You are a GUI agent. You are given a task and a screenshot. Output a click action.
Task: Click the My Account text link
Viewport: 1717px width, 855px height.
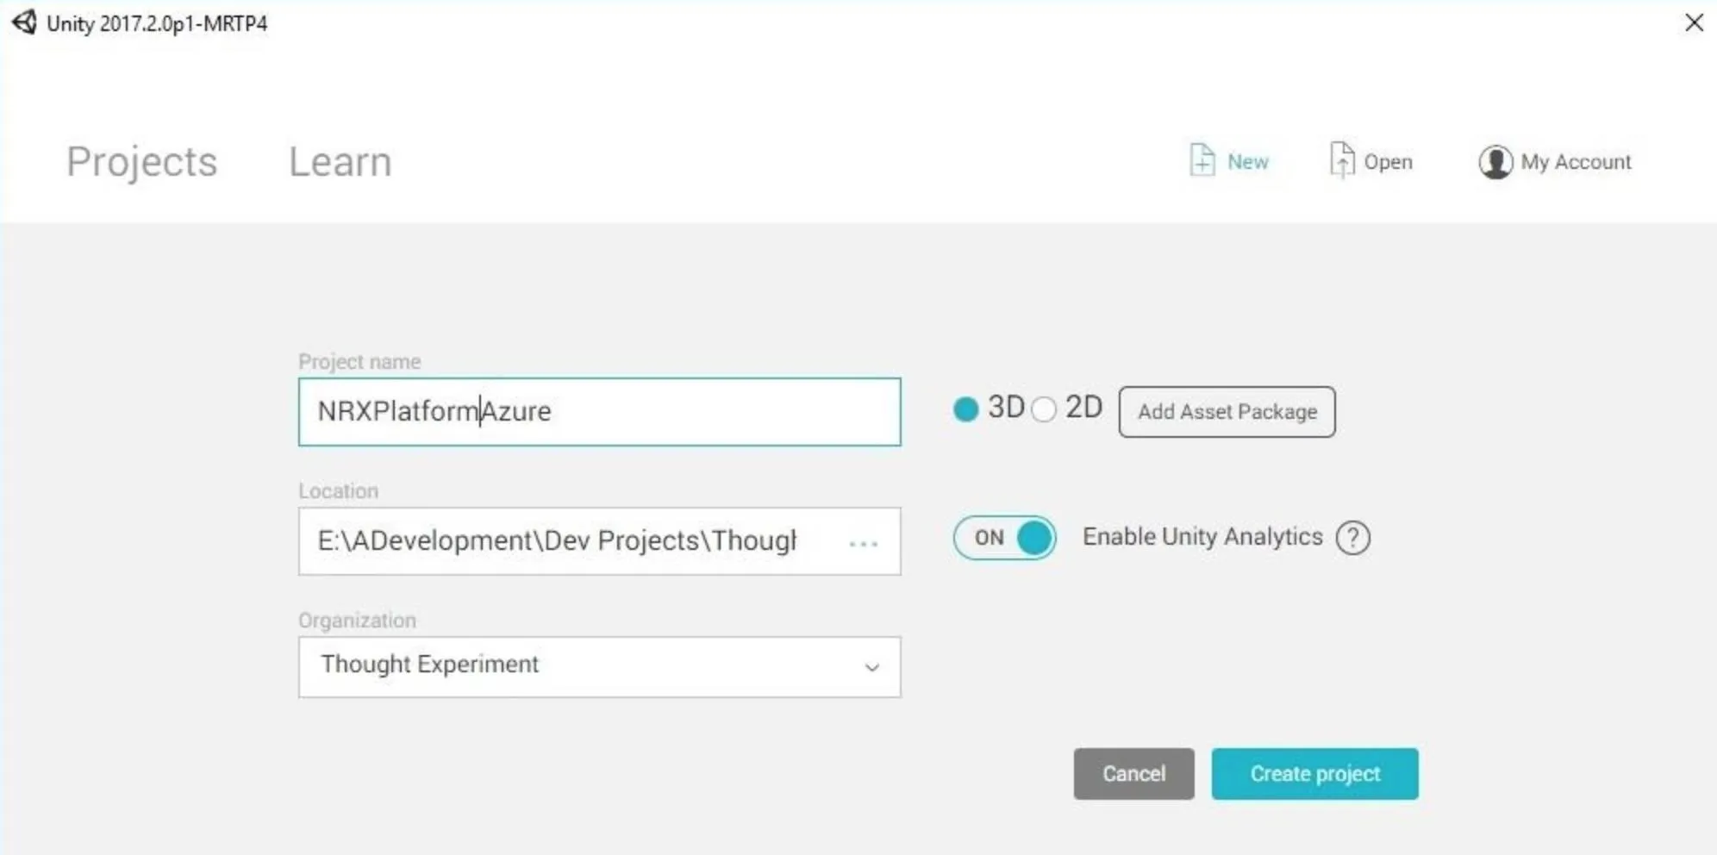[x=1576, y=162]
